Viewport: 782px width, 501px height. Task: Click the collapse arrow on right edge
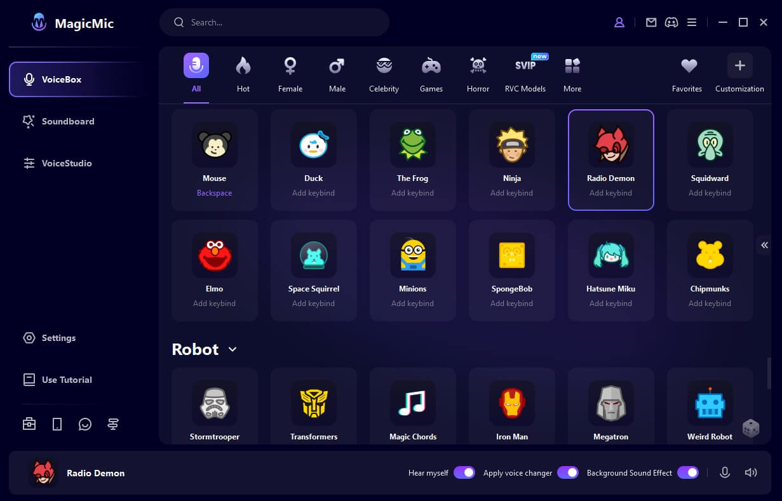tap(764, 245)
